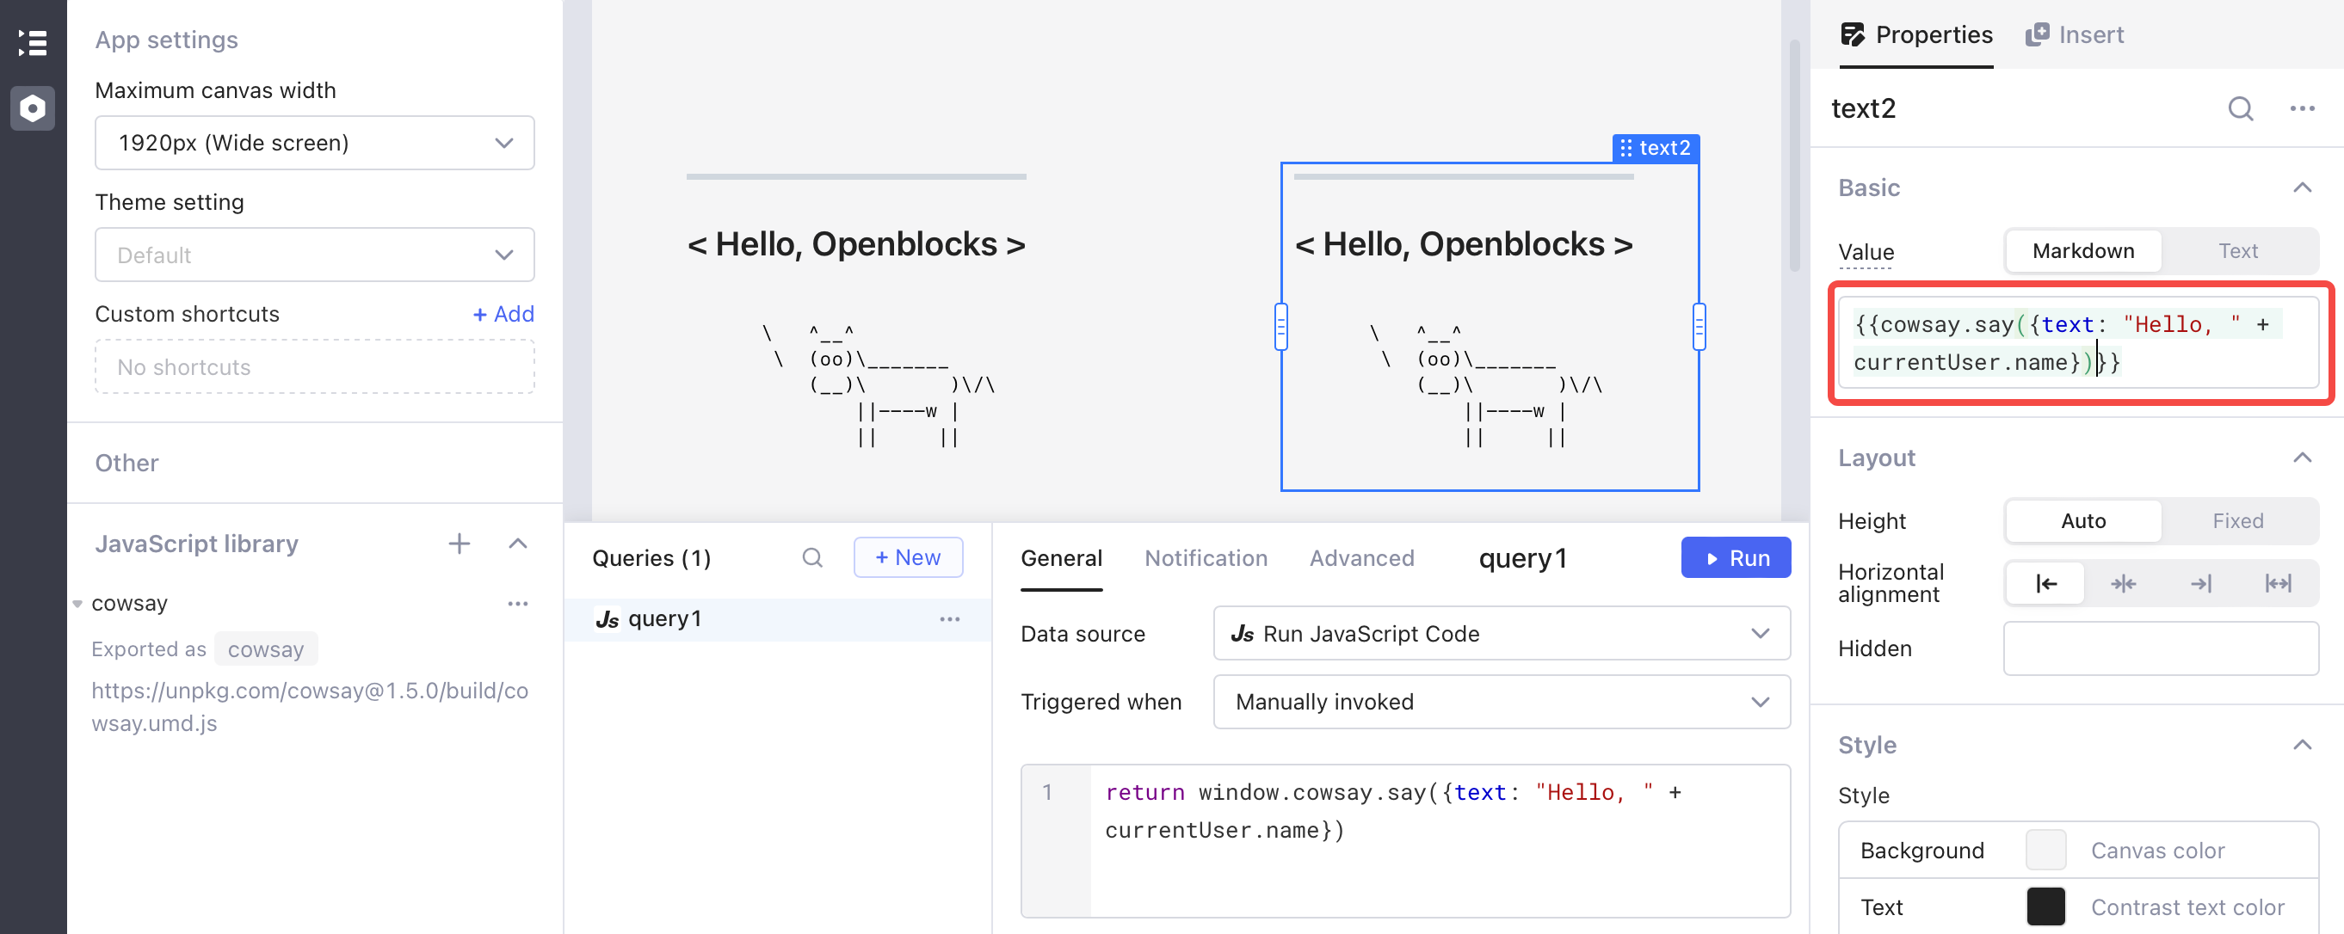
Task: Collapse the JavaScript library section
Action: (x=518, y=544)
